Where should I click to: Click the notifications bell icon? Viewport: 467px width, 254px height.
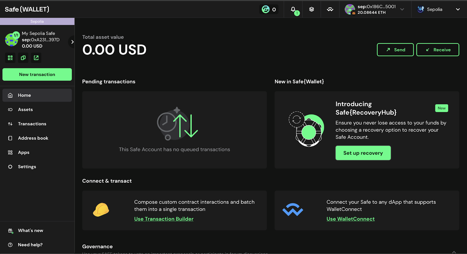293,9
